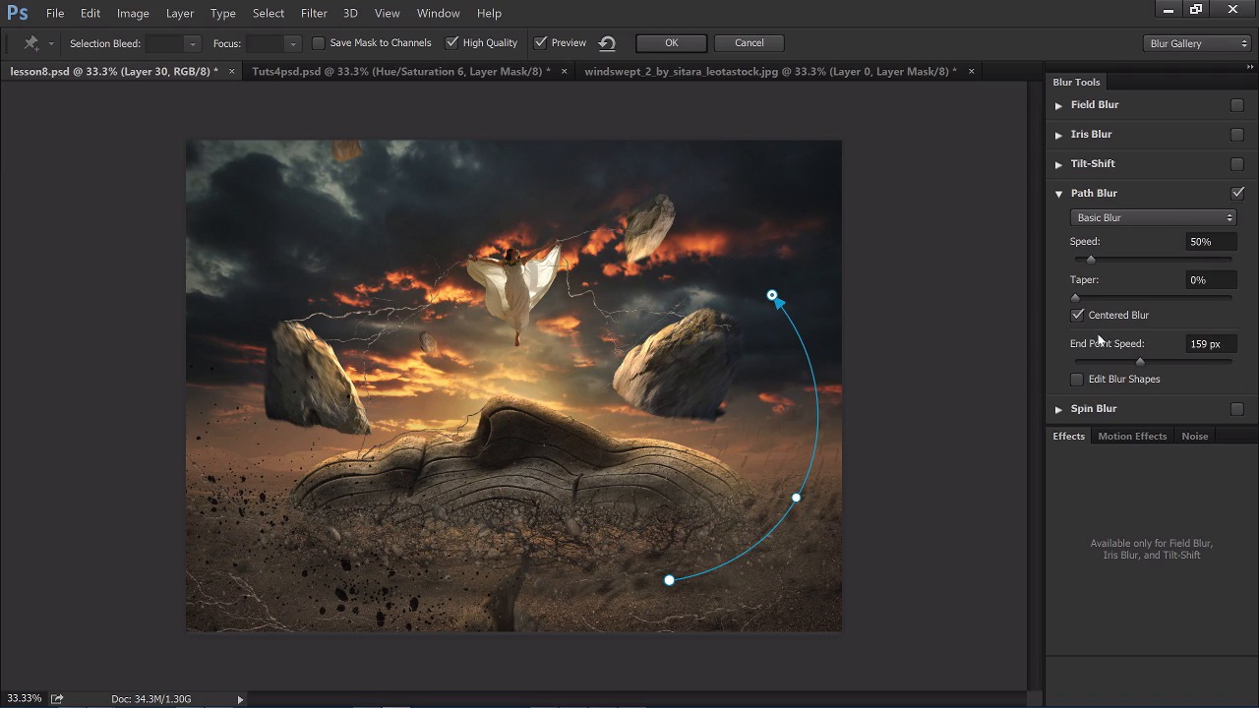Open the Filter menu
The height and width of the screenshot is (708, 1259).
coord(314,13)
